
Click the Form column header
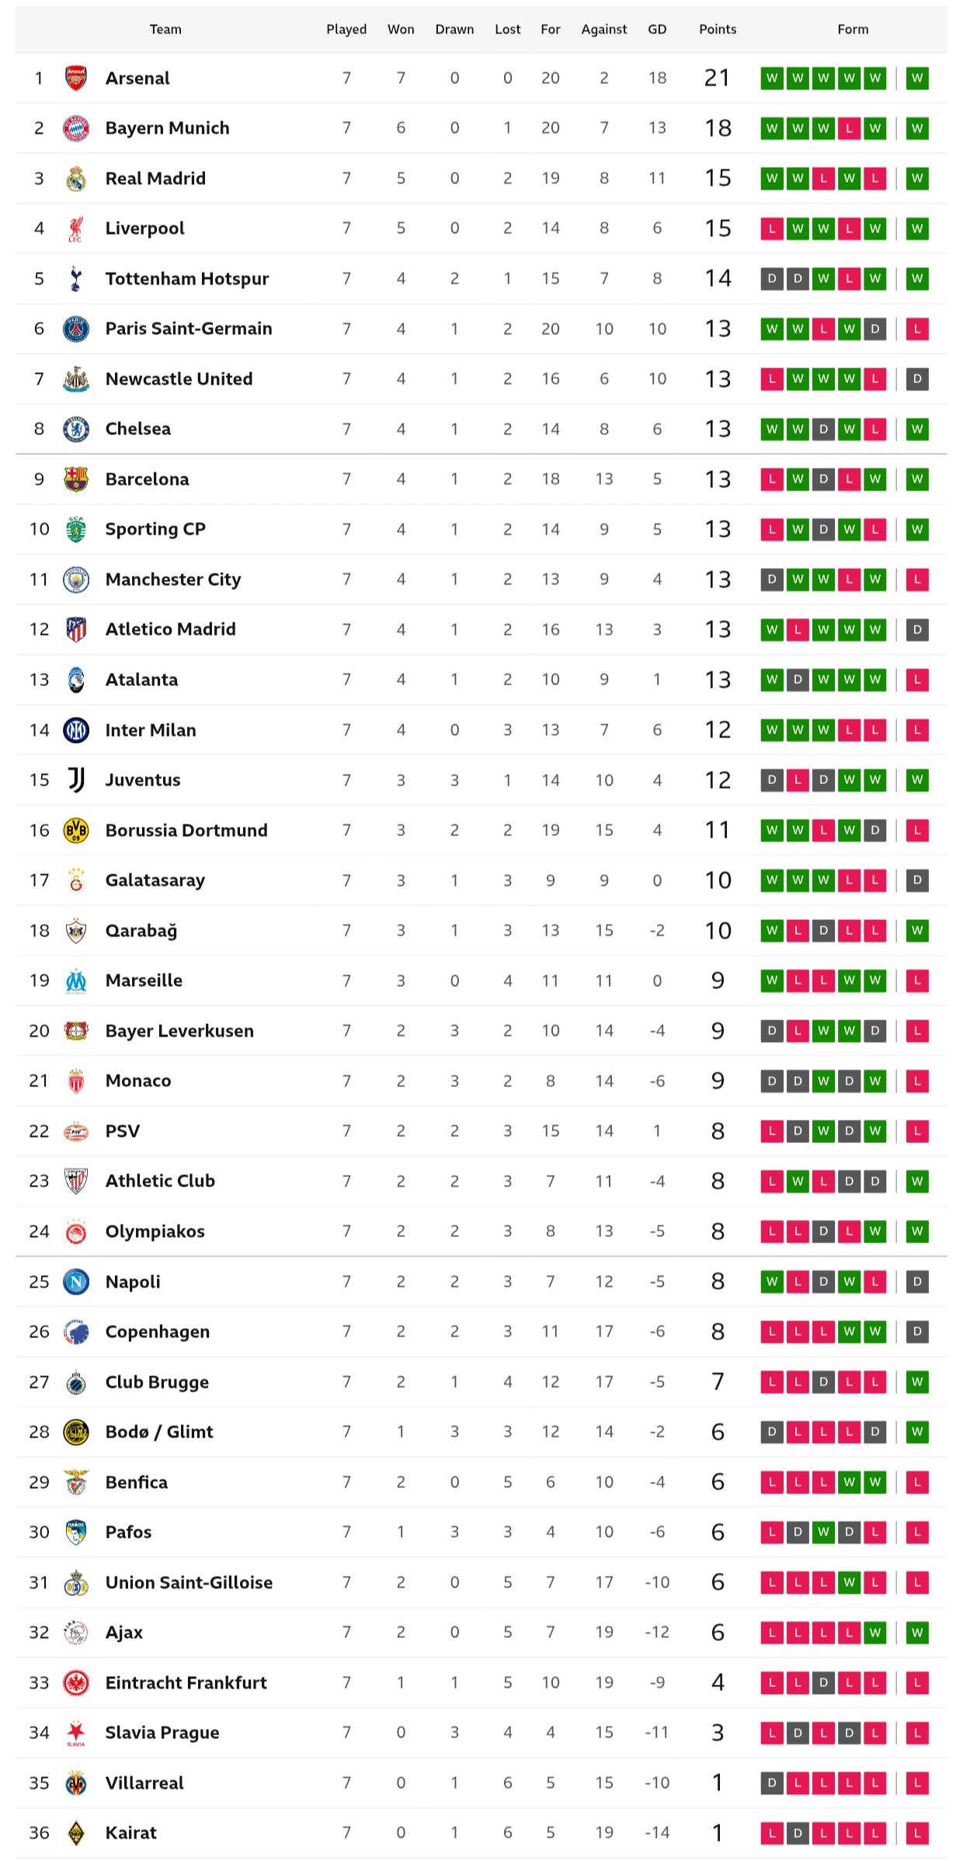[x=853, y=30]
